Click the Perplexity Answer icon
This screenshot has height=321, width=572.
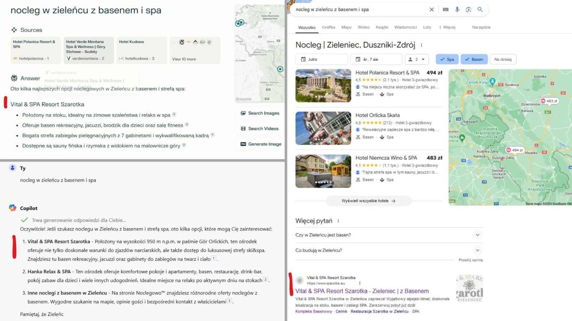[x=14, y=78]
